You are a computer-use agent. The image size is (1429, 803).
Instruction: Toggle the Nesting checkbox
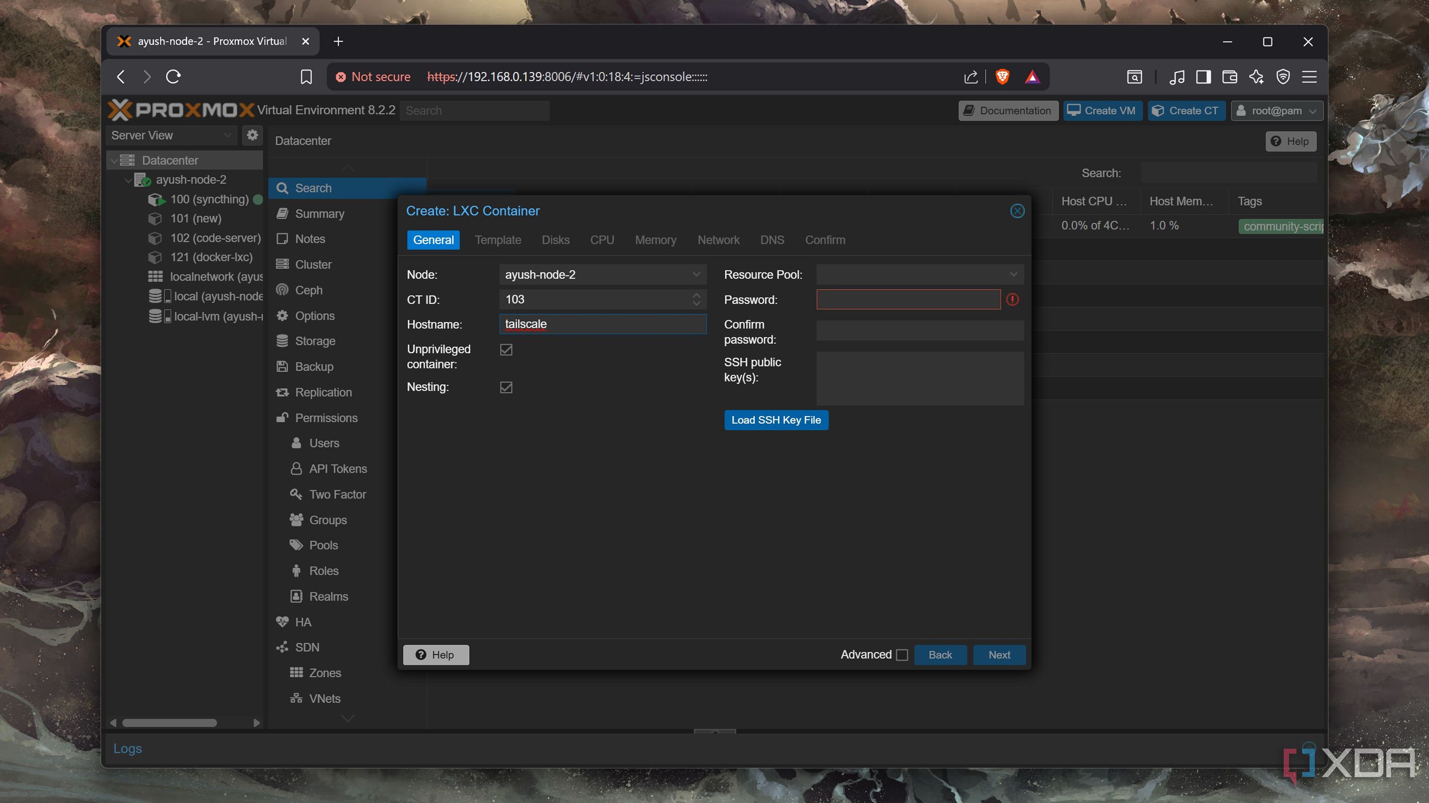pyautogui.click(x=506, y=387)
